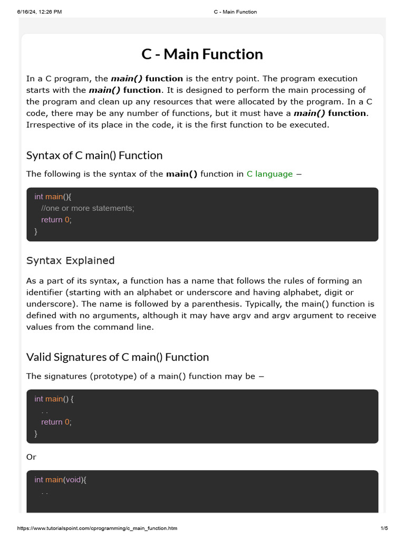Click "return 0;" in the first code block
The image size is (405, 540).
pos(56,220)
